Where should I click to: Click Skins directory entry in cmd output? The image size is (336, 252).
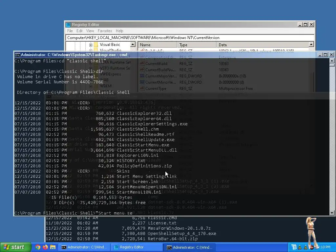[123, 171]
